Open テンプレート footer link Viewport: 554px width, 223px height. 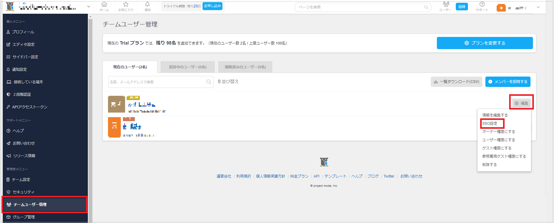coord(335,176)
